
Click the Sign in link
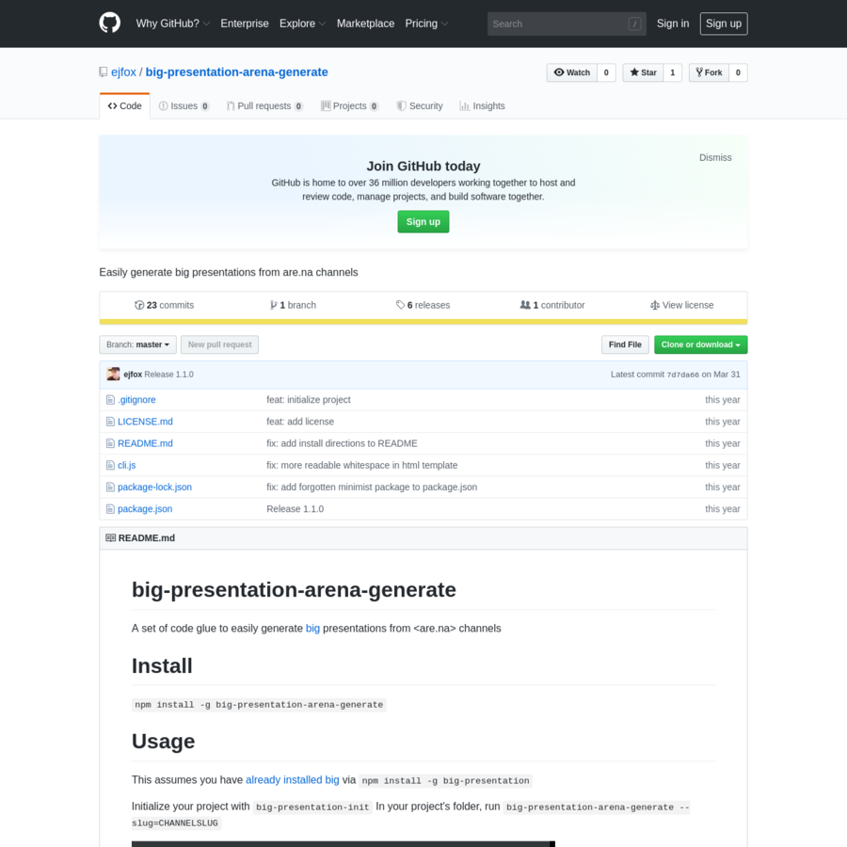pos(673,24)
